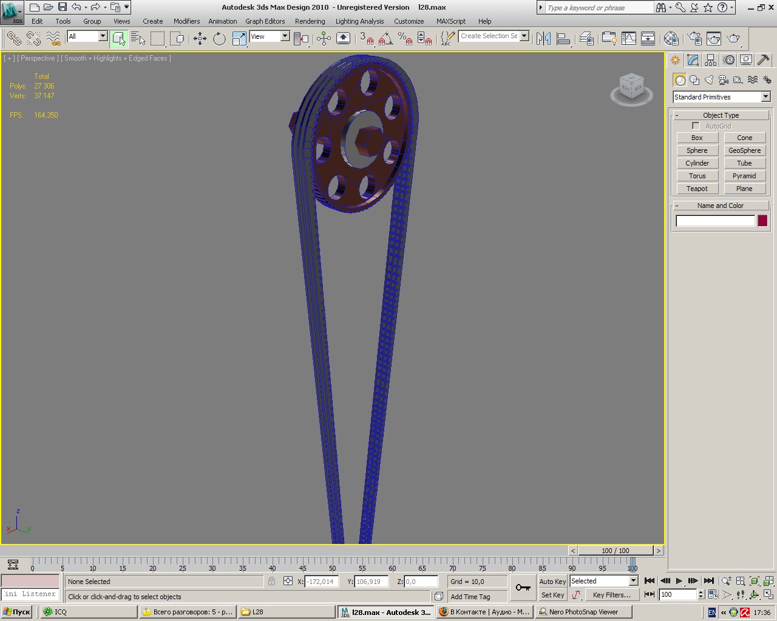Open Key Filters dialog
Viewport: 777px width, 621px height.
[612, 595]
